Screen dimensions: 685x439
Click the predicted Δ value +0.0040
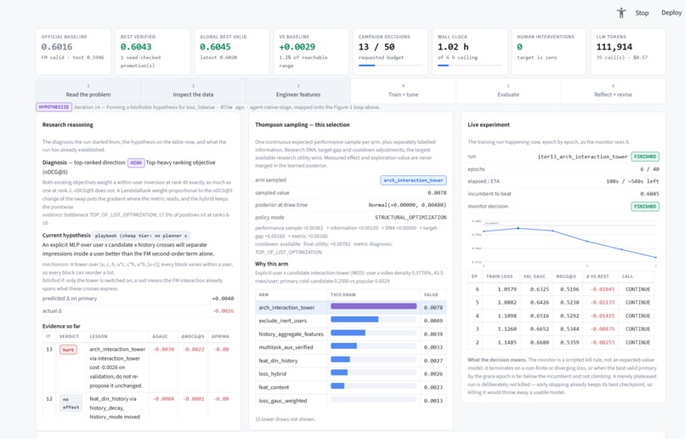coord(223,299)
